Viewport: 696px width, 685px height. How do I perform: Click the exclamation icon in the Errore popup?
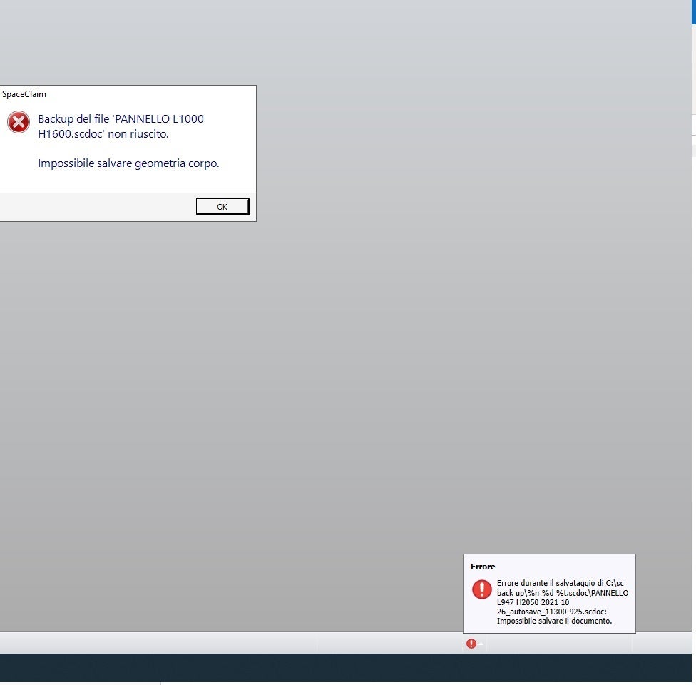click(481, 589)
